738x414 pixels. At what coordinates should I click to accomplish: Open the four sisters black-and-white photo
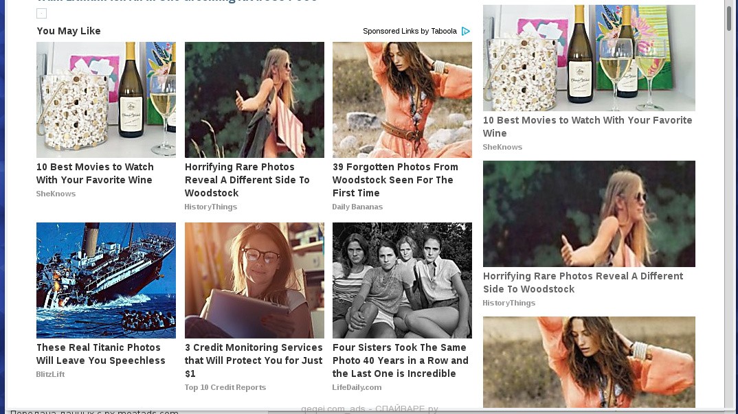(402, 280)
